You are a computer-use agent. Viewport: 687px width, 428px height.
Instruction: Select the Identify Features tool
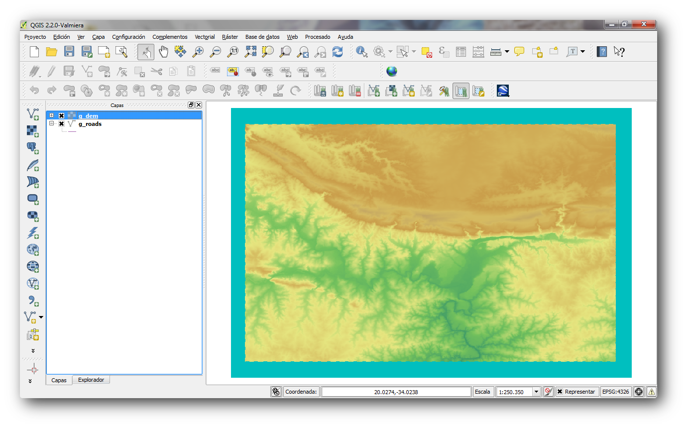tap(362, 51)
